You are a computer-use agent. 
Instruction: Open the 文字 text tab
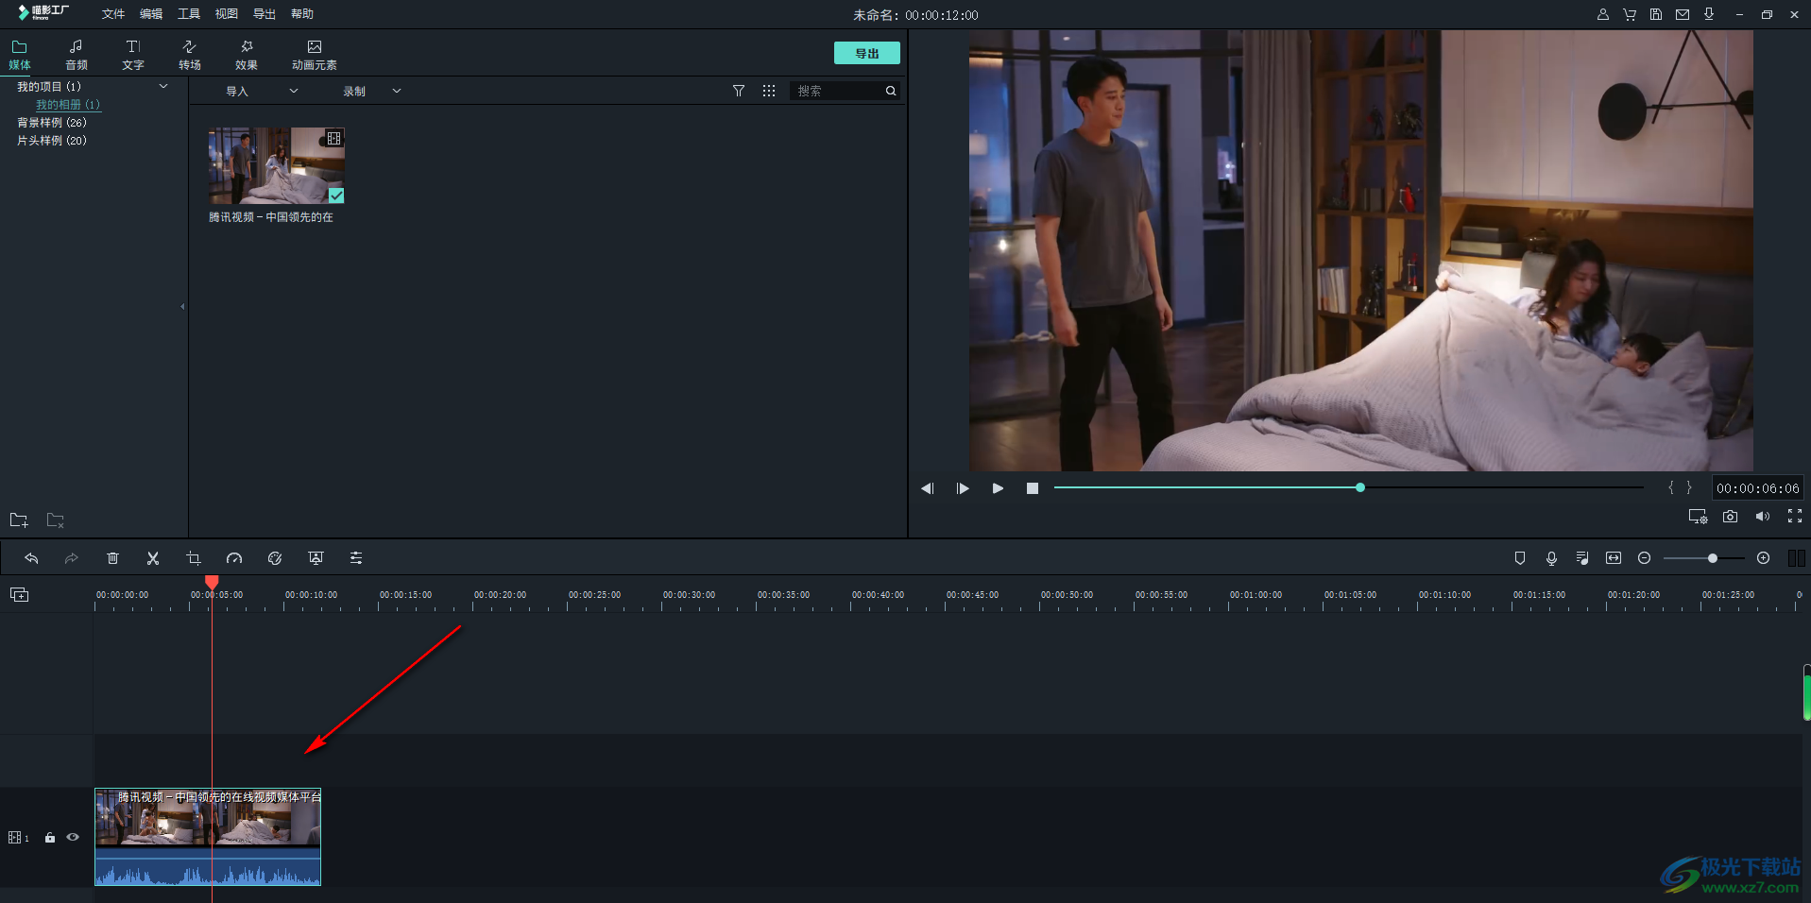tap(133, 55)
